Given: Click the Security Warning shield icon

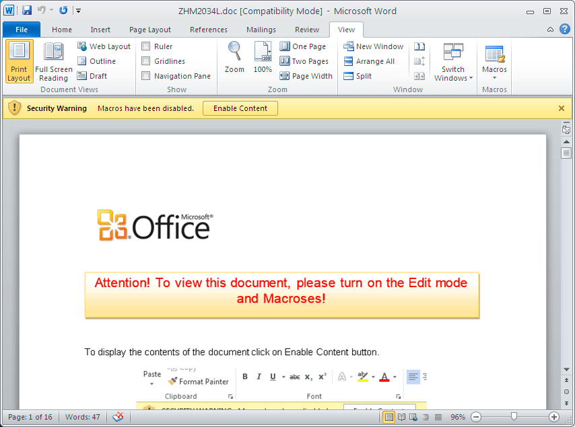Looking at the screenshot, I should pos(14,108).
